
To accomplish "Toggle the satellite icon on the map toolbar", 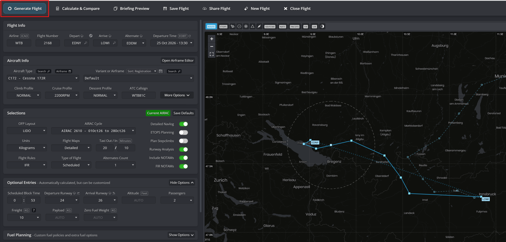I will pyautogui.click(x=259, y=27).
